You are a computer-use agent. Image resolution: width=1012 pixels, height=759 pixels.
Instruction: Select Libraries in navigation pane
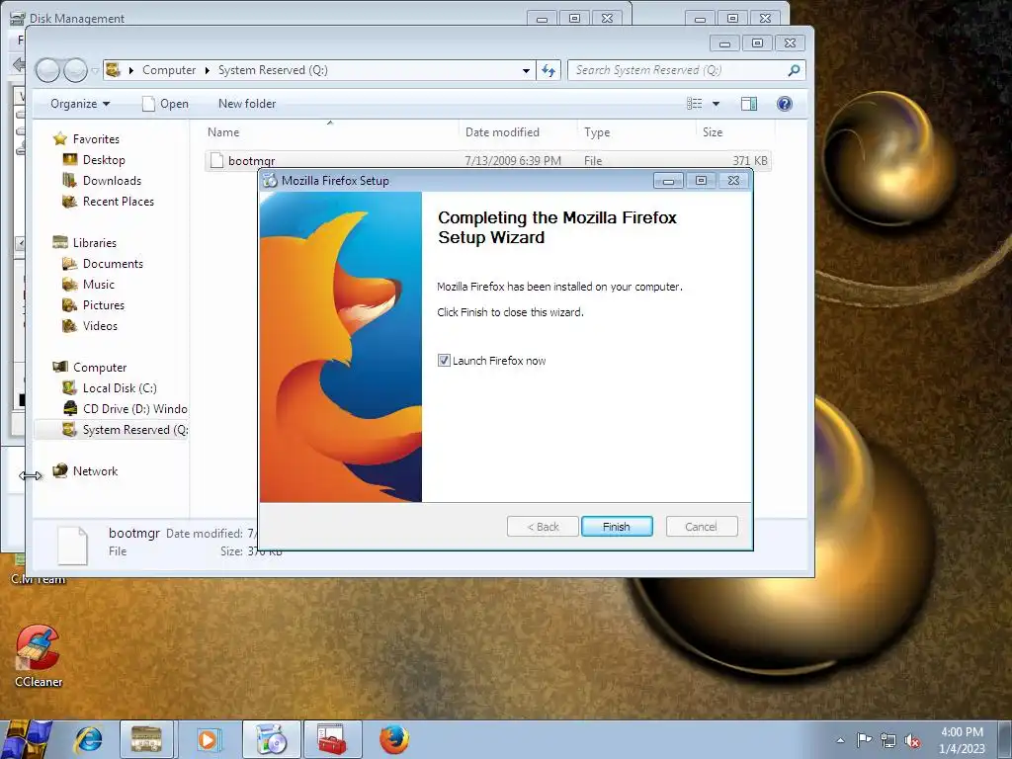pyautogui.click(x=95, y=243)
